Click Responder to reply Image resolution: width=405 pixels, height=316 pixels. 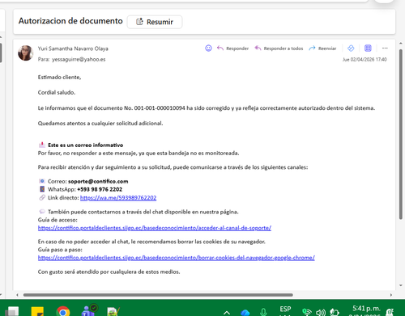tap(232, 48)
